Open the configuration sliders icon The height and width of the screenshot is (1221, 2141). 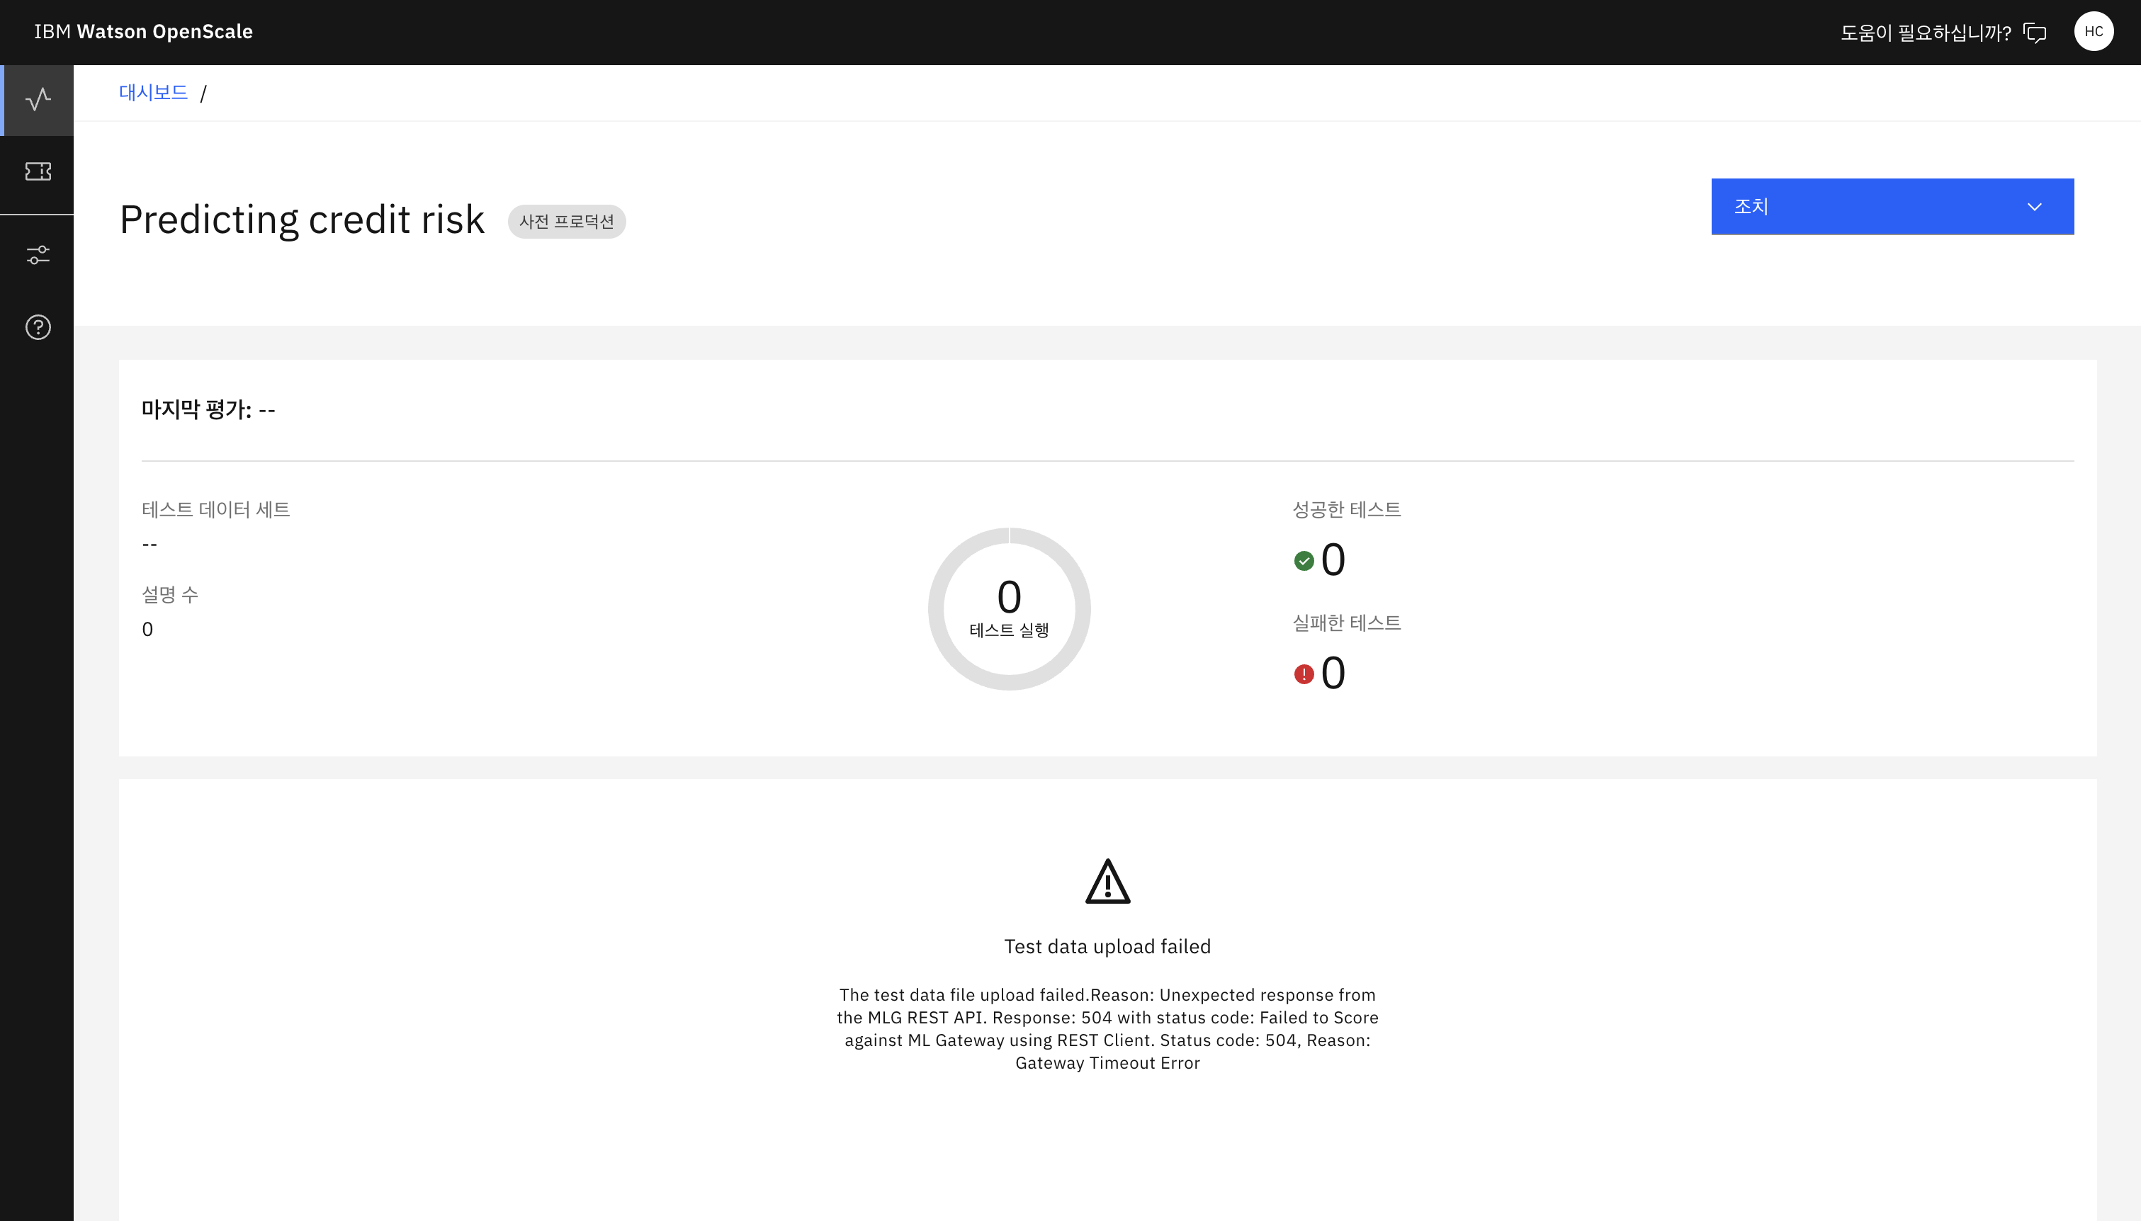tap(38, 255)
